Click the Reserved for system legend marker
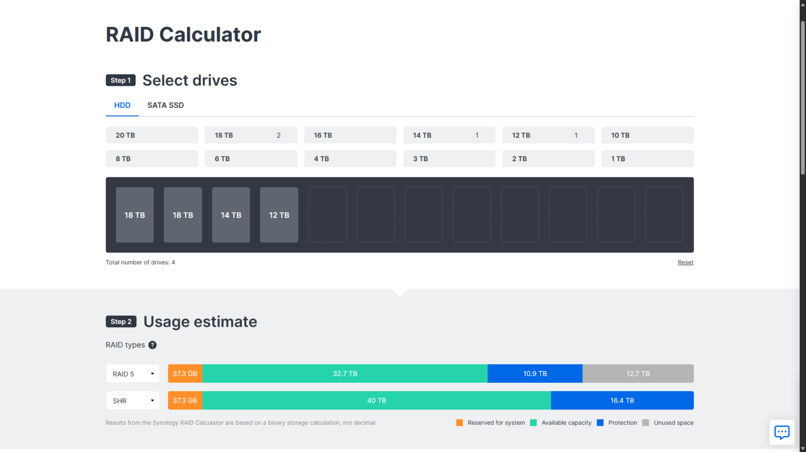Image resolution: width=806 pixels, height=452 pixels. (x=460, y=422)
